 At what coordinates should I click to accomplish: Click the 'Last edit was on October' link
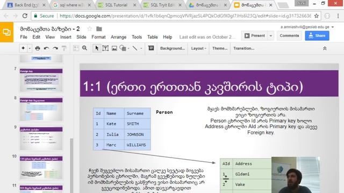click(x=207, y=37)
